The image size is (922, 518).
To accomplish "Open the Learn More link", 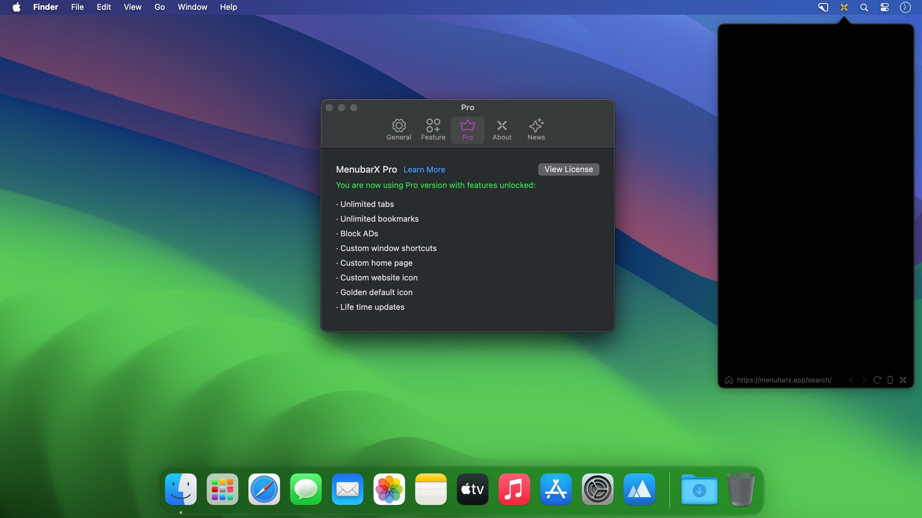I will point(424,170).
